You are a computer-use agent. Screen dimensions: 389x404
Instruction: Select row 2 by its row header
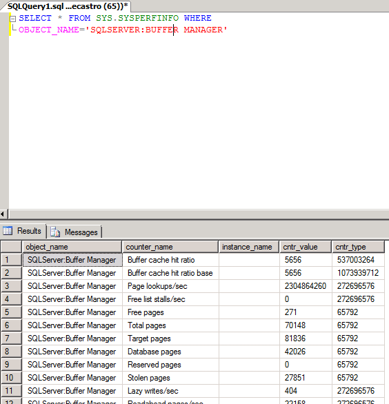pos(11,273)
